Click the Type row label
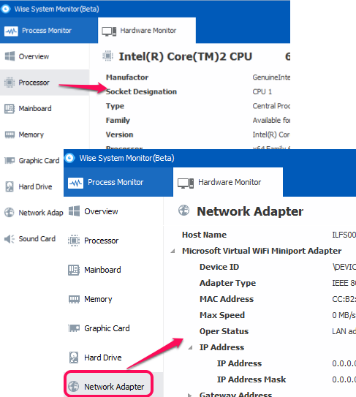This screenshot has width=356, height=397. click(x=115, y=106)
